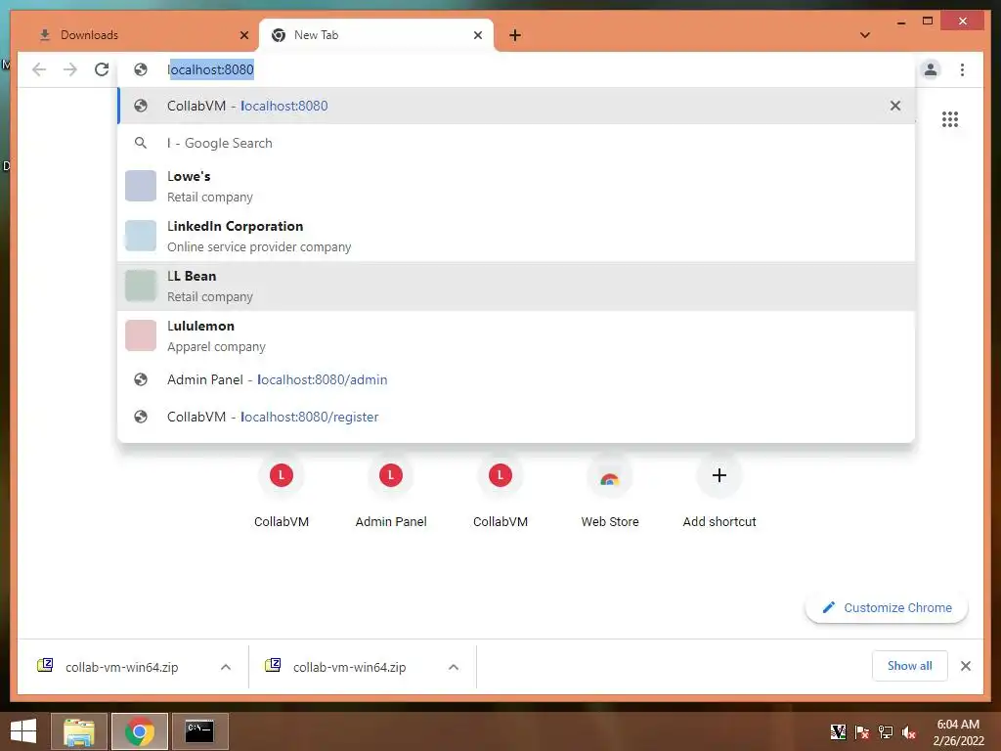Open File Explorer from the taskbar
The width and height of the screenshot is (1001, 751).
pos(79,731)
